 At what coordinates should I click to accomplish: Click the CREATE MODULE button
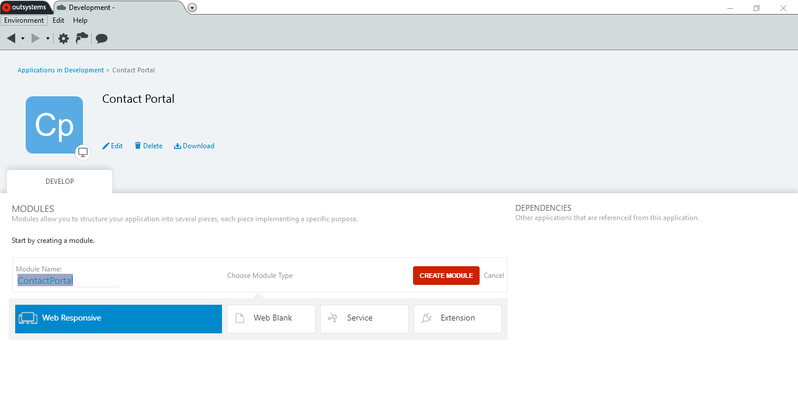pyautogui.click(x=446, y=276)
